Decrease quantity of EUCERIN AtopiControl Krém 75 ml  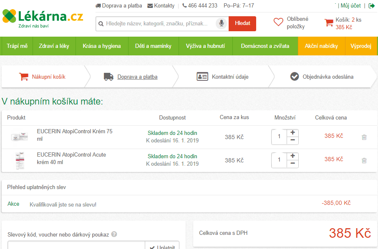coord(292,140)
